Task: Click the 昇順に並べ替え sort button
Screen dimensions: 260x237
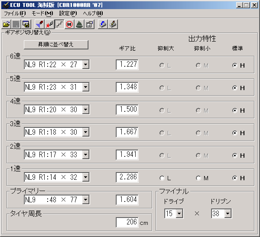Action: pyautogui.click(x=56, y=45)
